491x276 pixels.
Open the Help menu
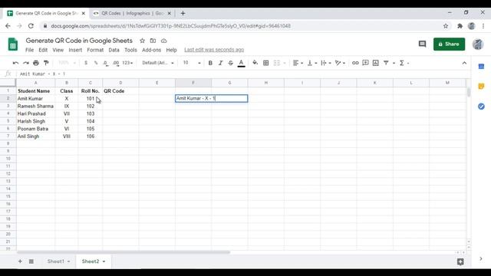(x=171, y=50)
